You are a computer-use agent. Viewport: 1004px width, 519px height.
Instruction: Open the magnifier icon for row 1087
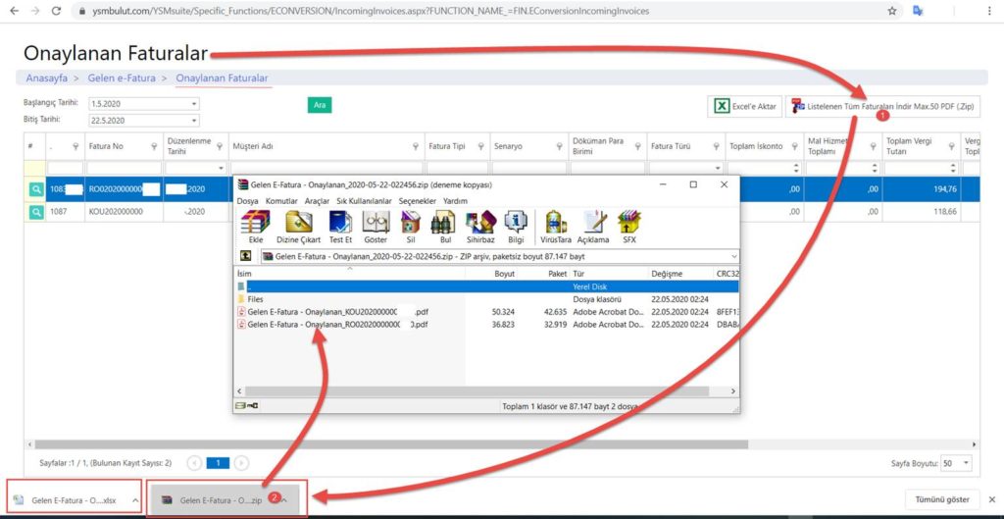coord(36,212)
